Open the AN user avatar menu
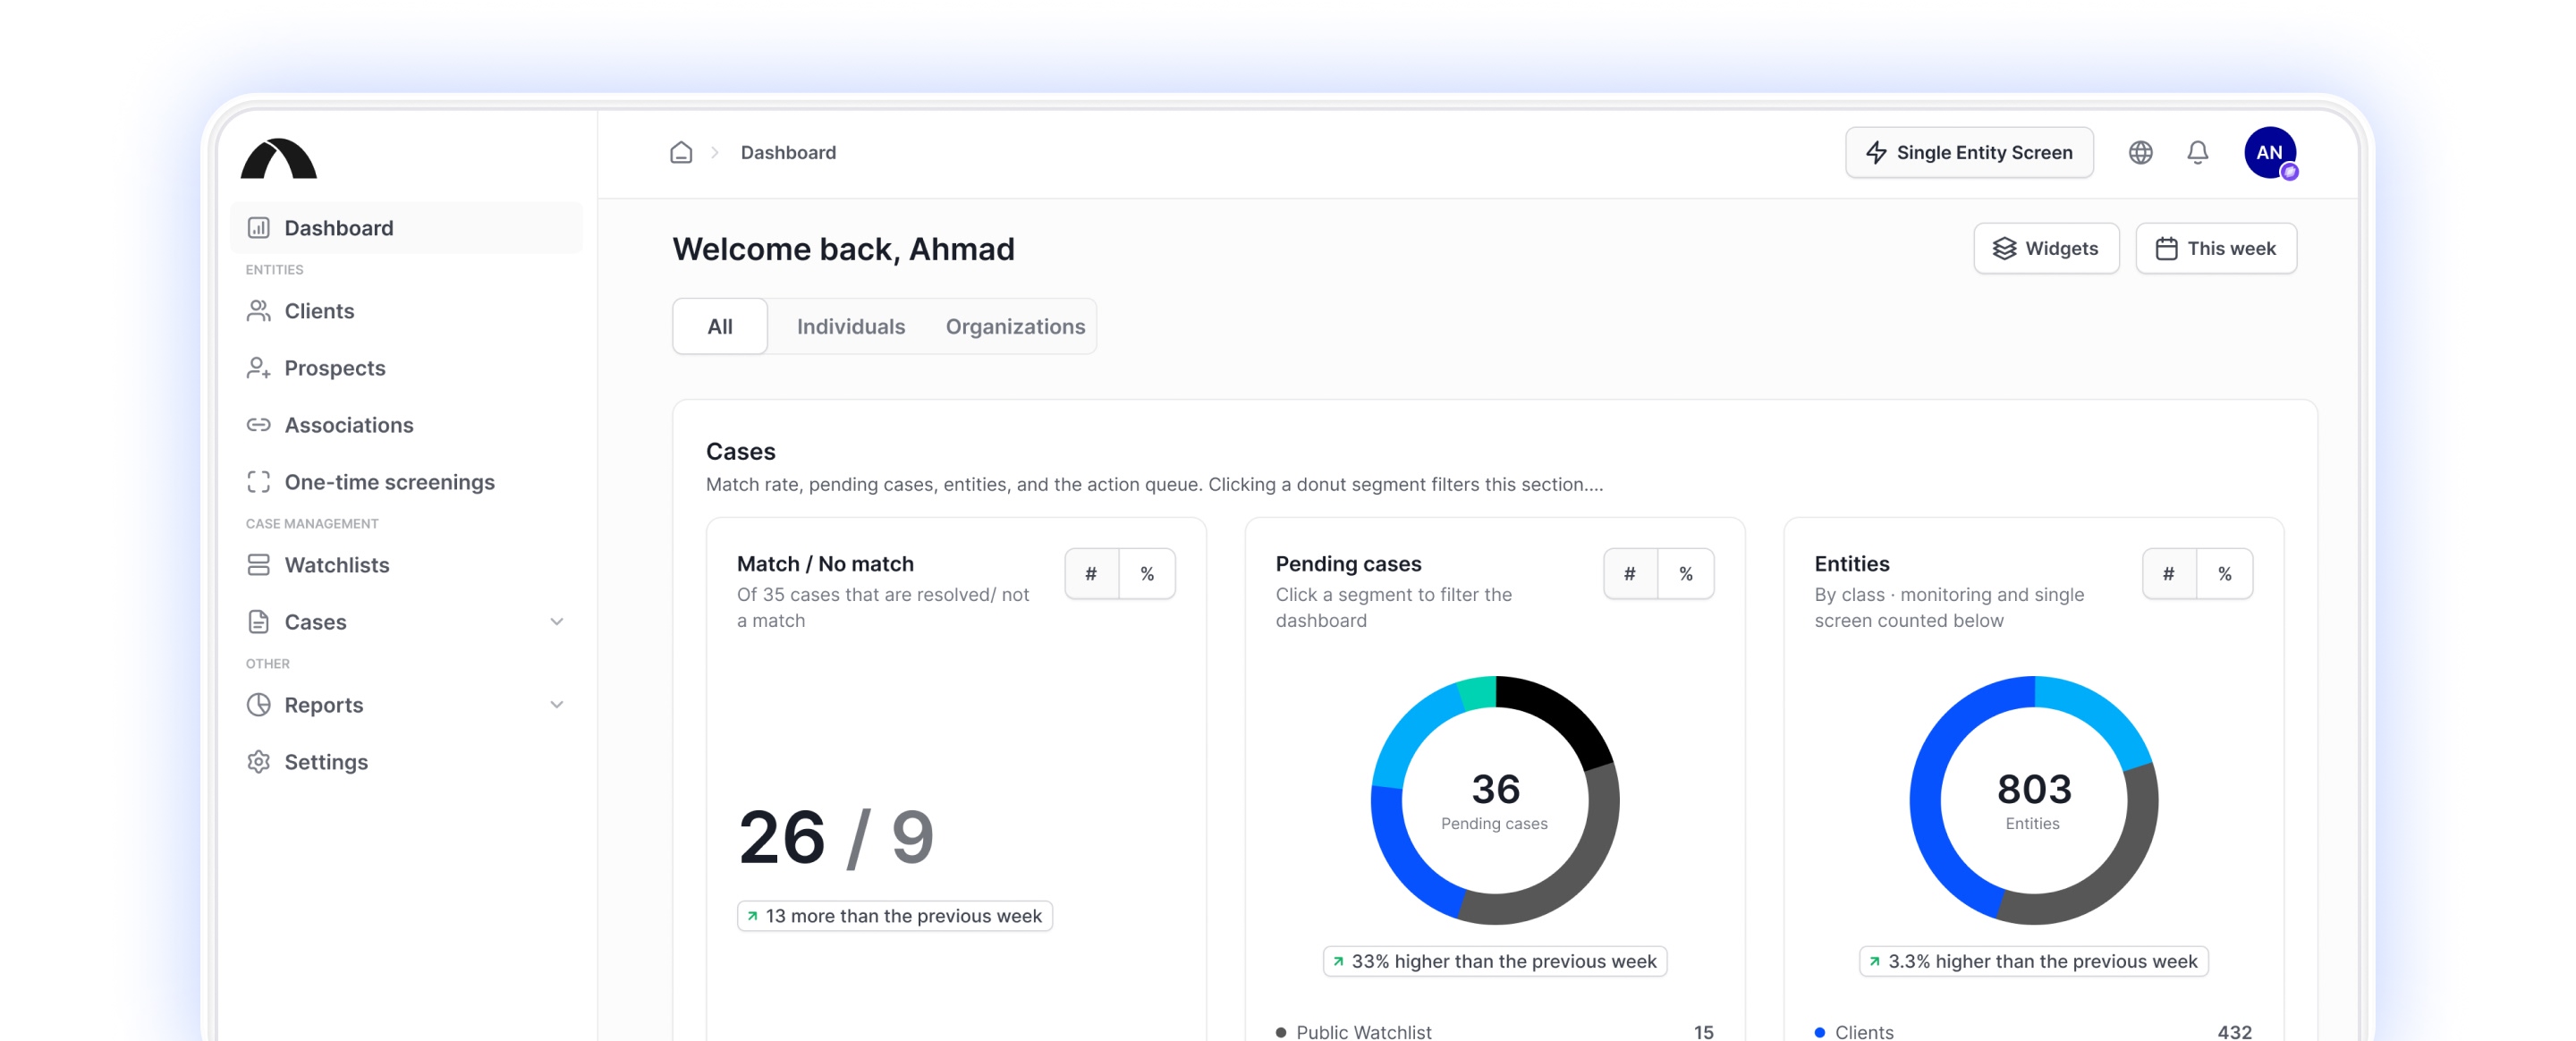The image size is (2576, 1041). (x=2269, y=153)
